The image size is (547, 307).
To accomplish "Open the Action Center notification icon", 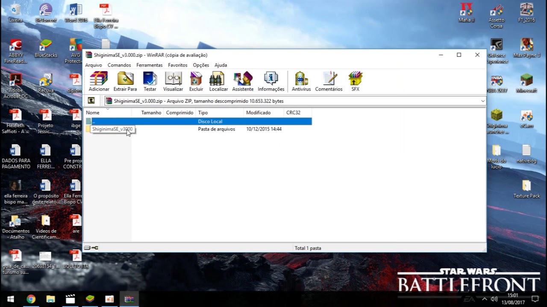I will [535, 299].
